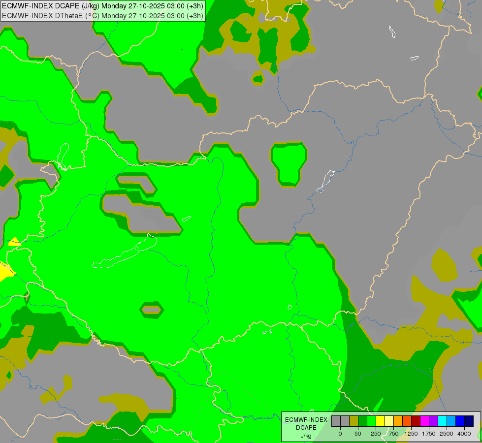The image size is (482, 443).
Task: Click the legend value 1750
Action: pos(429,434)
